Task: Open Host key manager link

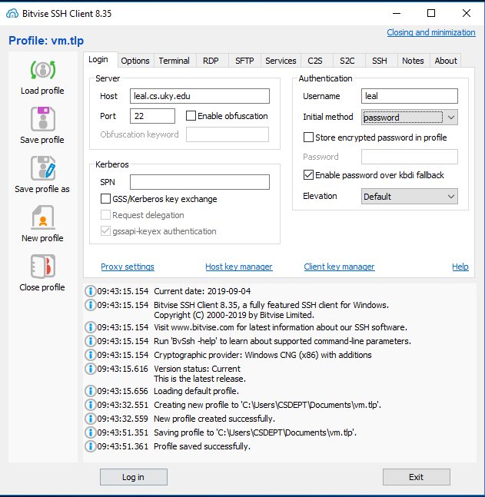Action: [239, 267]
